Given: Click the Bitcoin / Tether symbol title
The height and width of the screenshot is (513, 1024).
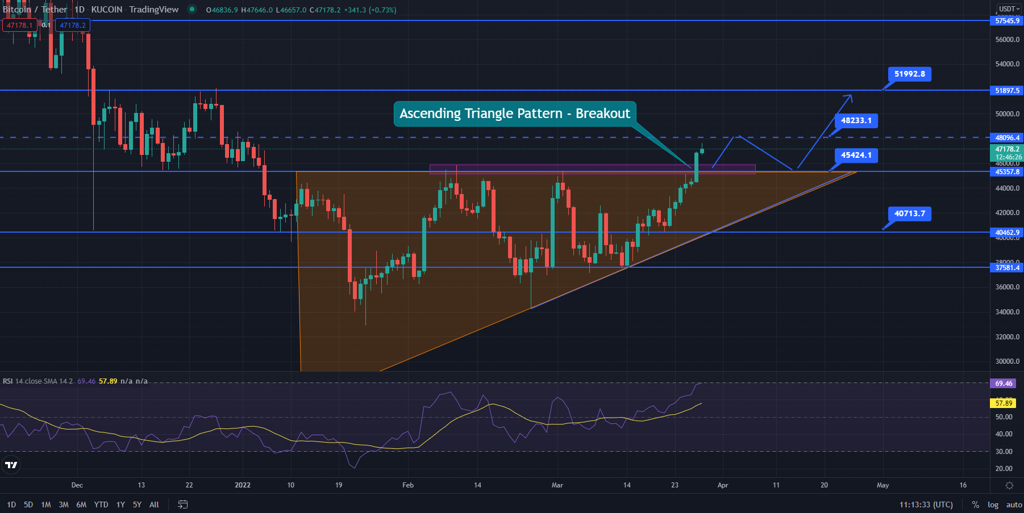Looking at the screenshot, I should (x=35, y=10).
